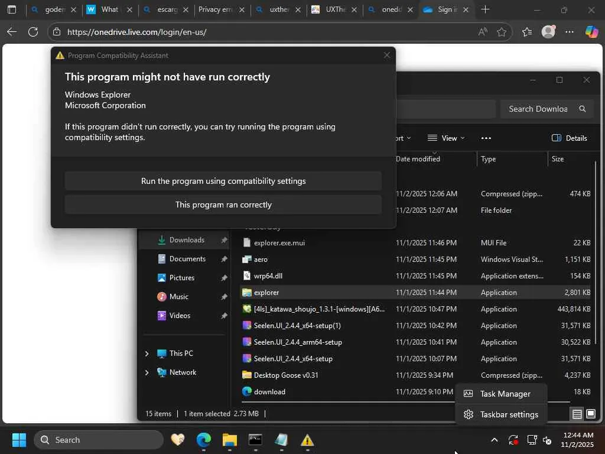Switch to large thumbnails view icon
Screen dimensions: 605x454
click(x=591, y=414)
